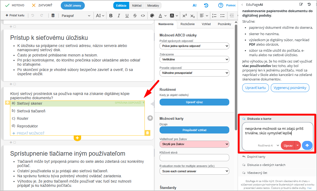Screen dimensions: 317x191
Task: Delete the answer options with trash icon
Action: 147,133
